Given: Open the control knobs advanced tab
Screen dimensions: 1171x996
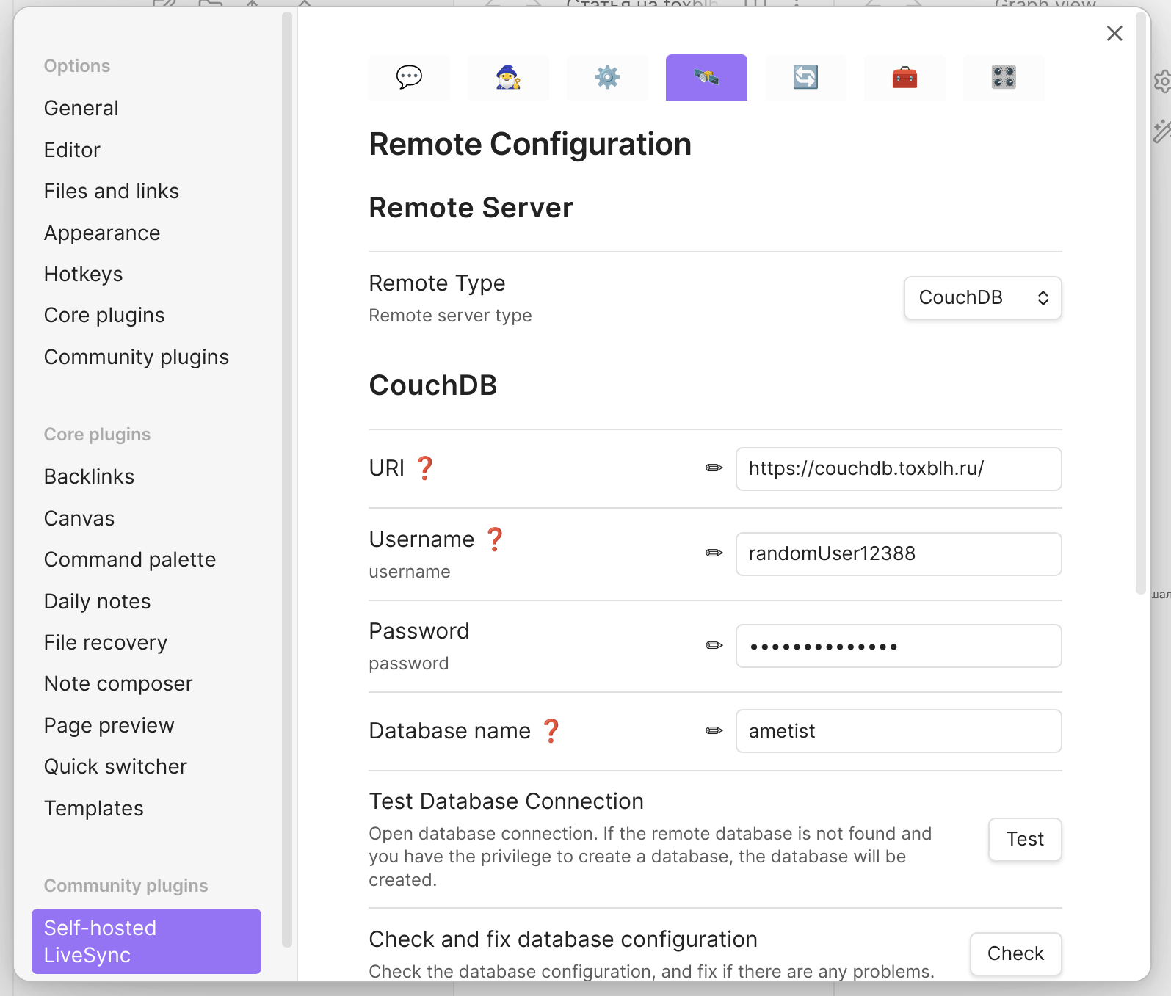Looking at the screenshot, I should tap(1004, 77).
